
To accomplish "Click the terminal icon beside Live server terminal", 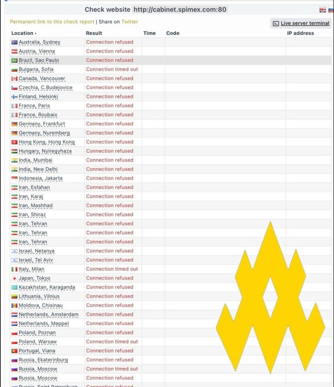I will (276, 23).
